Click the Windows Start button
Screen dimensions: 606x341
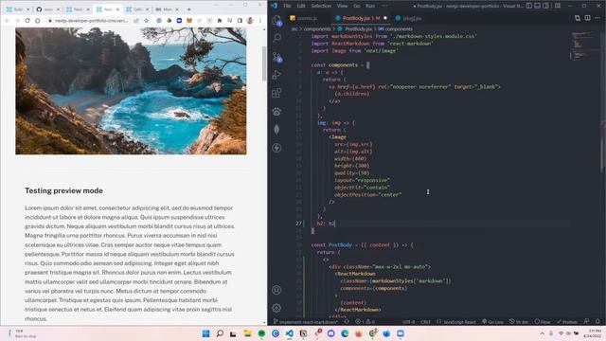(x=206, y=333)
